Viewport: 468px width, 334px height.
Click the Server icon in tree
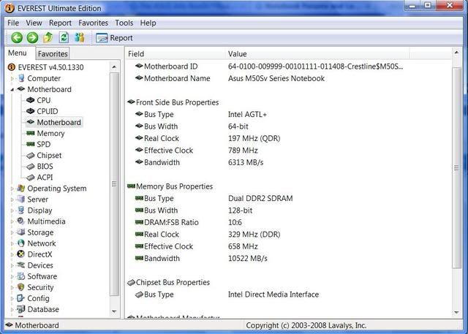21,200
